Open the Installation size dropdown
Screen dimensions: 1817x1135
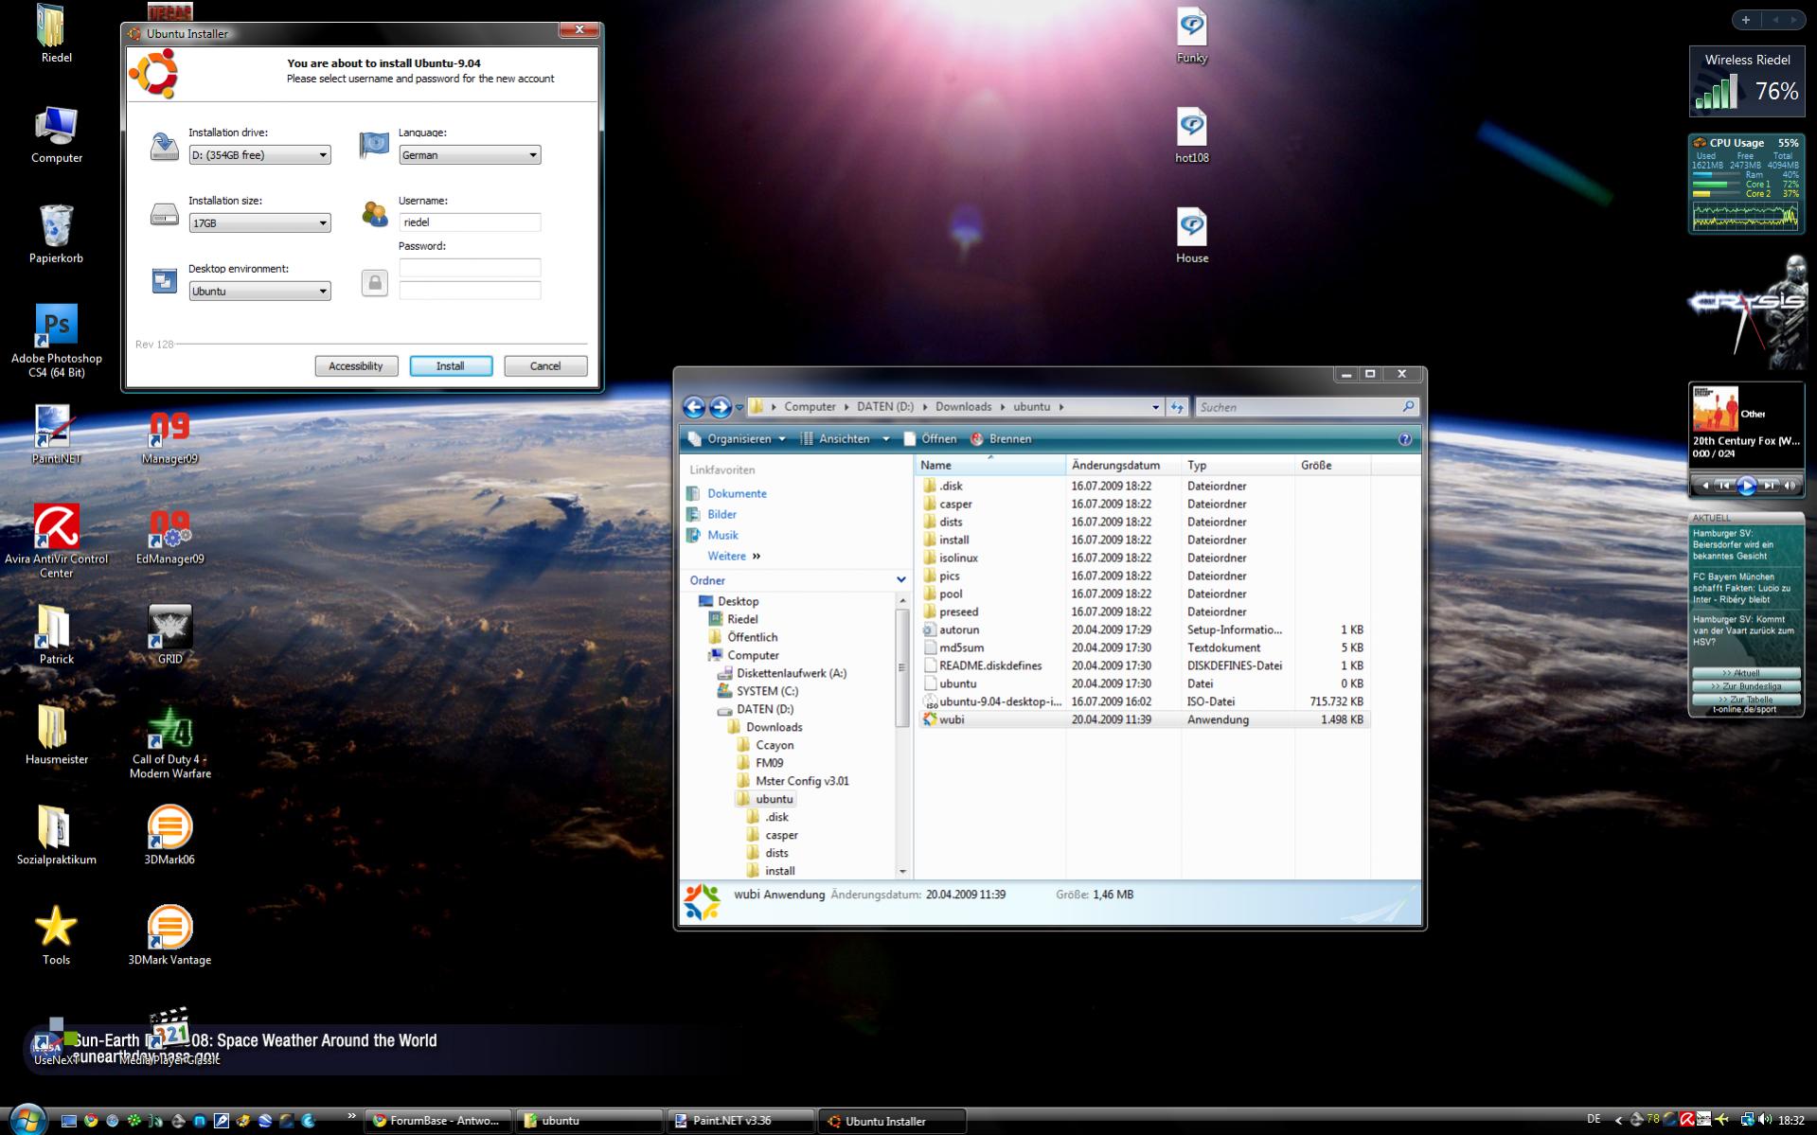click(259, 223)
